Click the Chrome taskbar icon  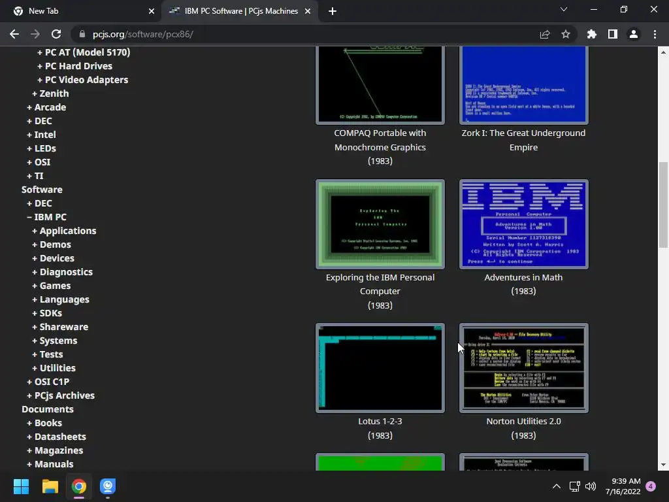79,486
